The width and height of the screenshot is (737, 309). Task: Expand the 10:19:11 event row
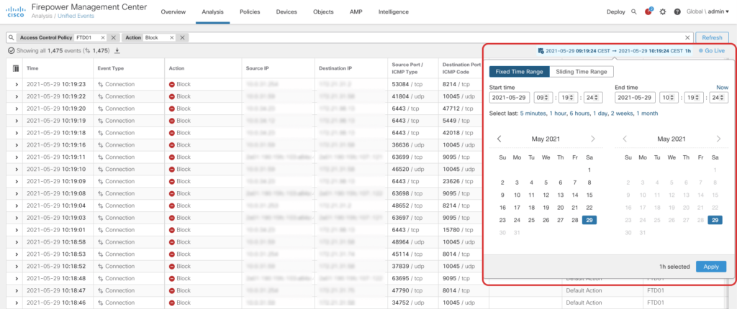[17, 157]
